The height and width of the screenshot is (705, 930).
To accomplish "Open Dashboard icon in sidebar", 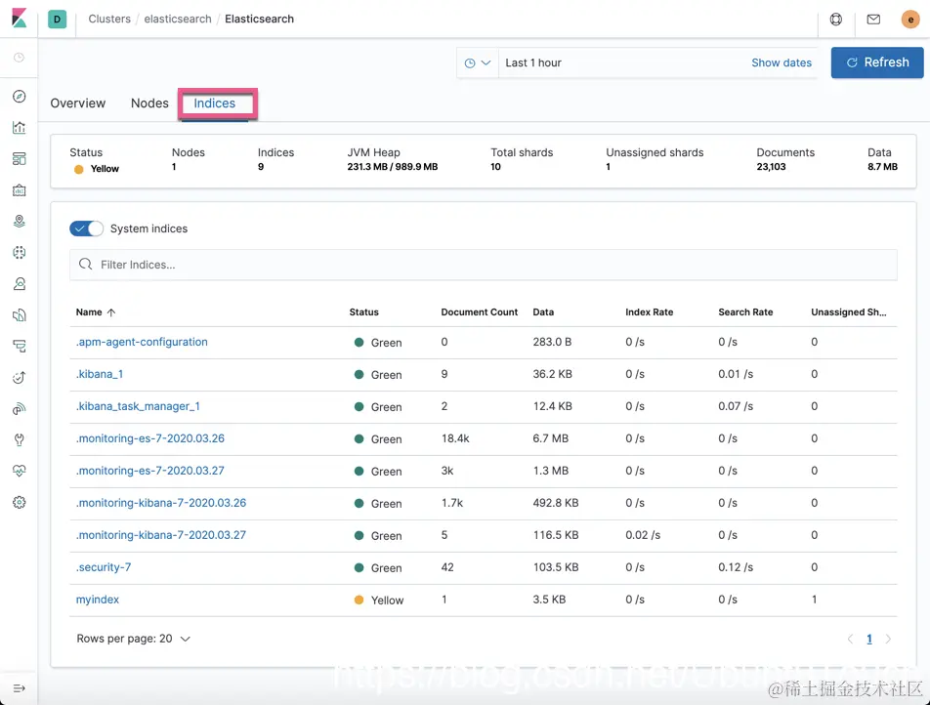I will click(19, 159).
